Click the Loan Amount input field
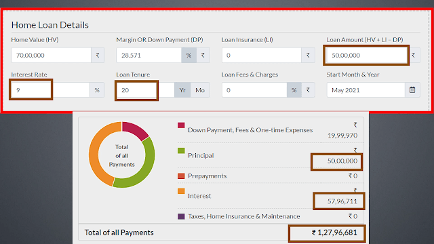 pyautogui.click(x=366, y=55)
